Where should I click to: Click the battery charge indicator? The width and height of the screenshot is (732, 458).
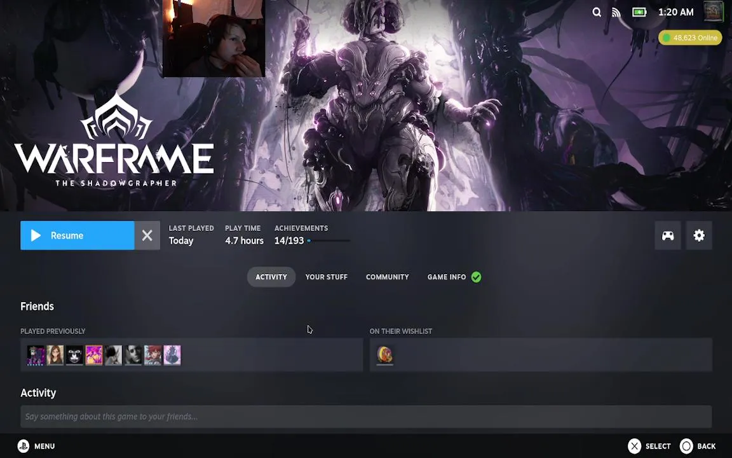click(639, 12)
